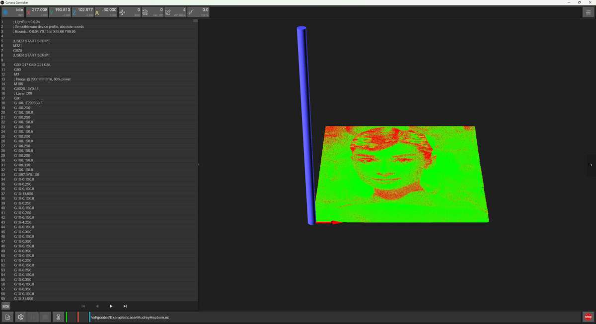Open the hamburger menu in top-right corner
Image resolution: width=596 pixels, height=324 pixels.
(x=588, y=13)
